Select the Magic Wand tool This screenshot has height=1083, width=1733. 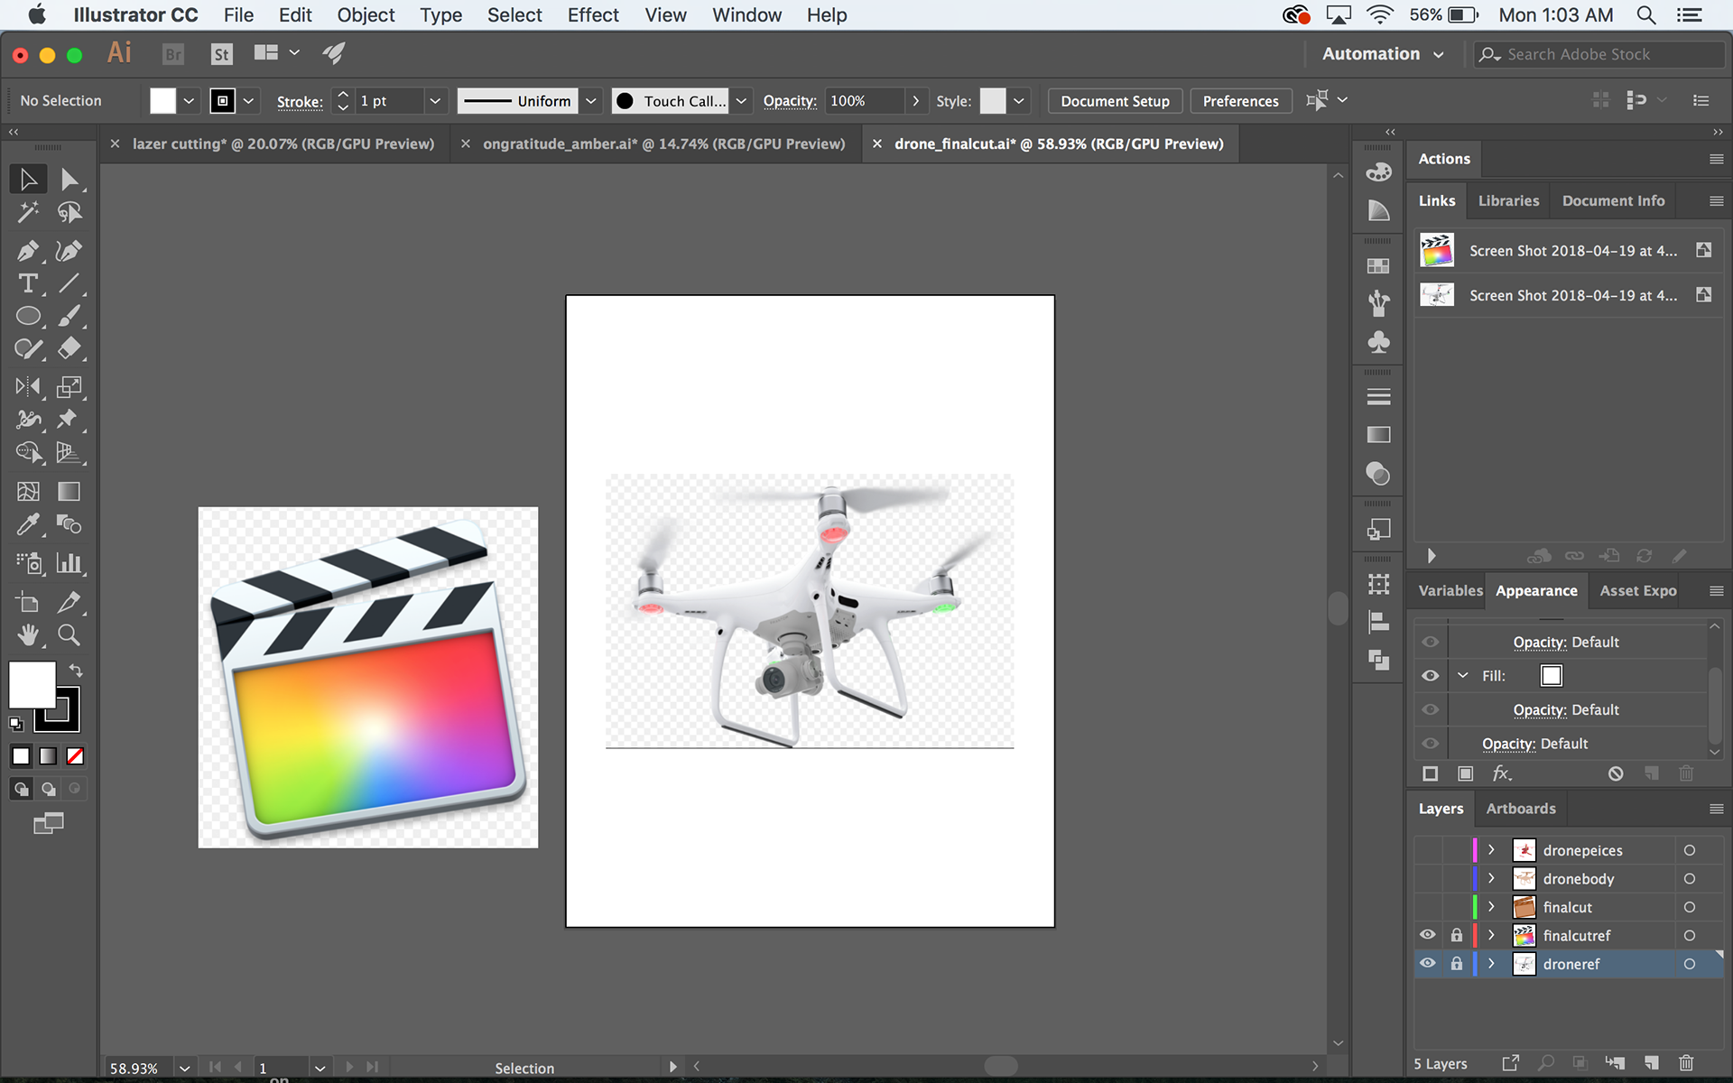[27, 212]
